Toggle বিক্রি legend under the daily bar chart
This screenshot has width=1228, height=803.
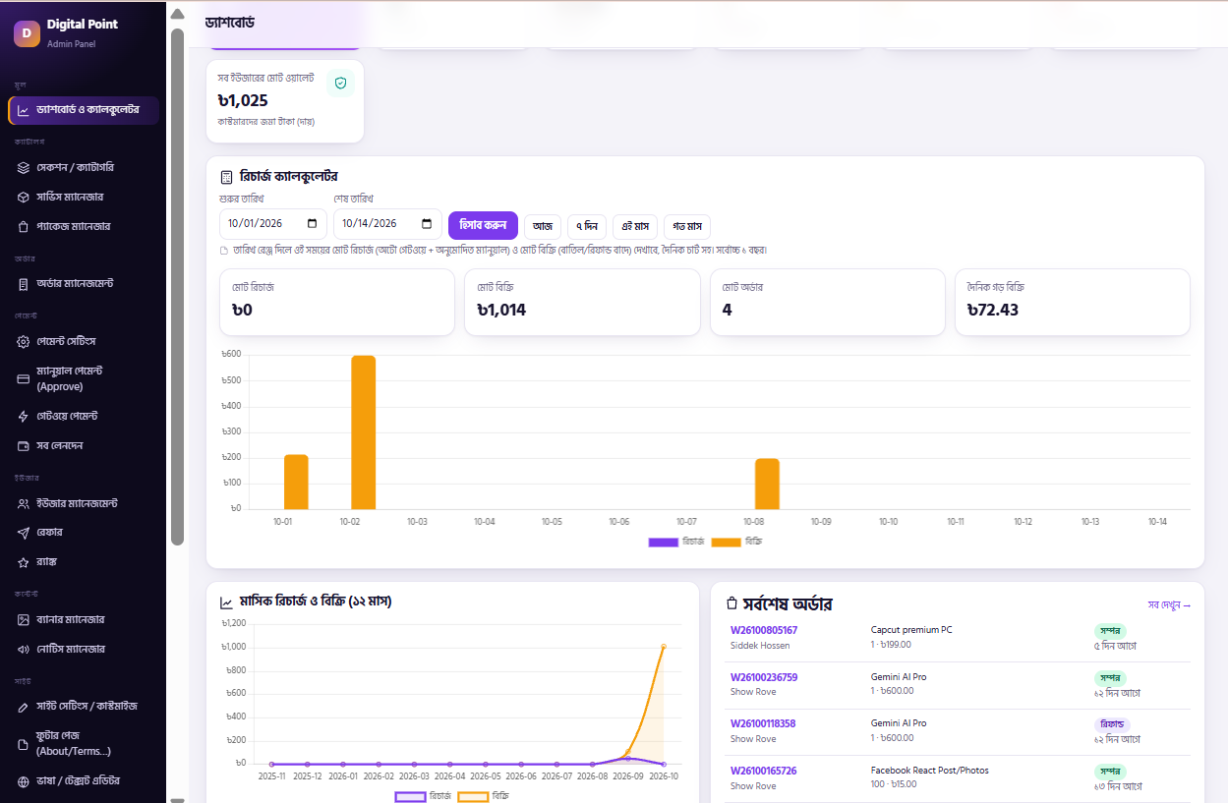737,542
